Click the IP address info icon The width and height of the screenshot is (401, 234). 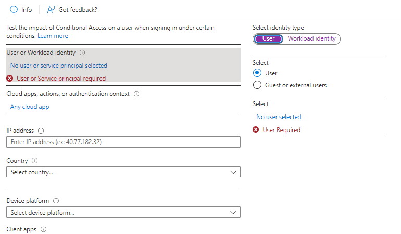tap(41, 131)
